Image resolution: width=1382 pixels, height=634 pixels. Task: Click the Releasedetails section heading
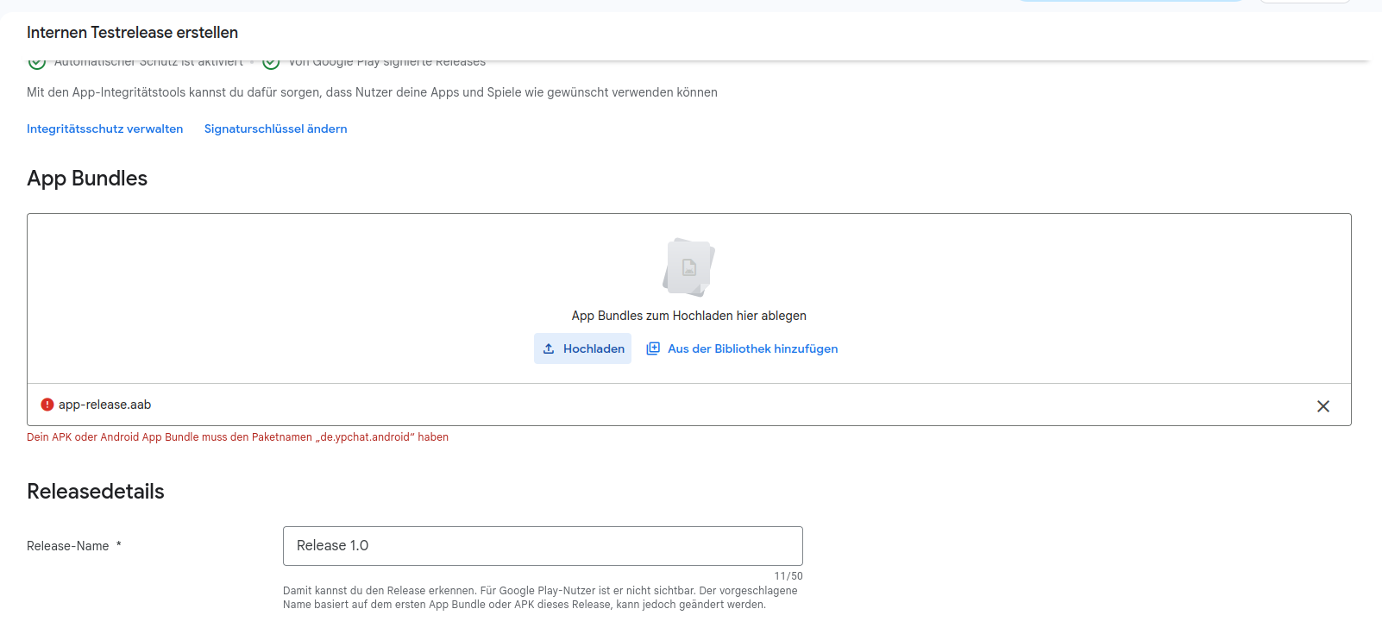(x=96, y=492)
